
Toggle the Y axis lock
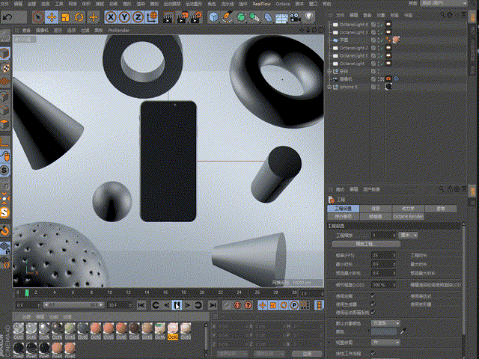(x=124, y=17)
